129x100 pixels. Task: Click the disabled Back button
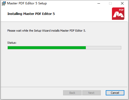72,93
